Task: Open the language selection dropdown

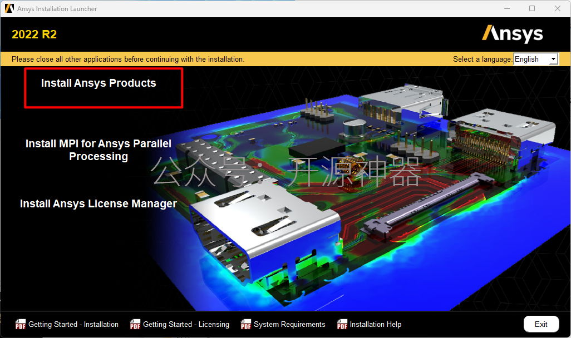Action: [x=536, y=59]
